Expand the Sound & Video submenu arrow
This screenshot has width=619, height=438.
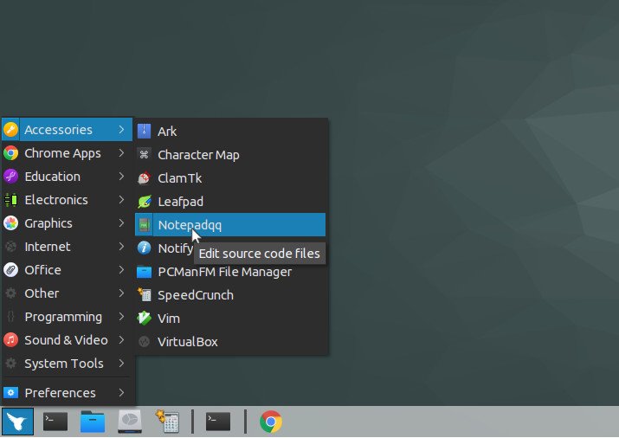point(121,339)
